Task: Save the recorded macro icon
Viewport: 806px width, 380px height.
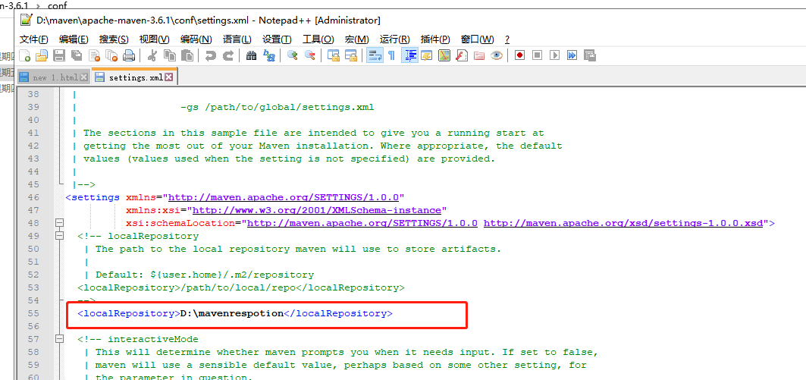Action: click(590, 55)
